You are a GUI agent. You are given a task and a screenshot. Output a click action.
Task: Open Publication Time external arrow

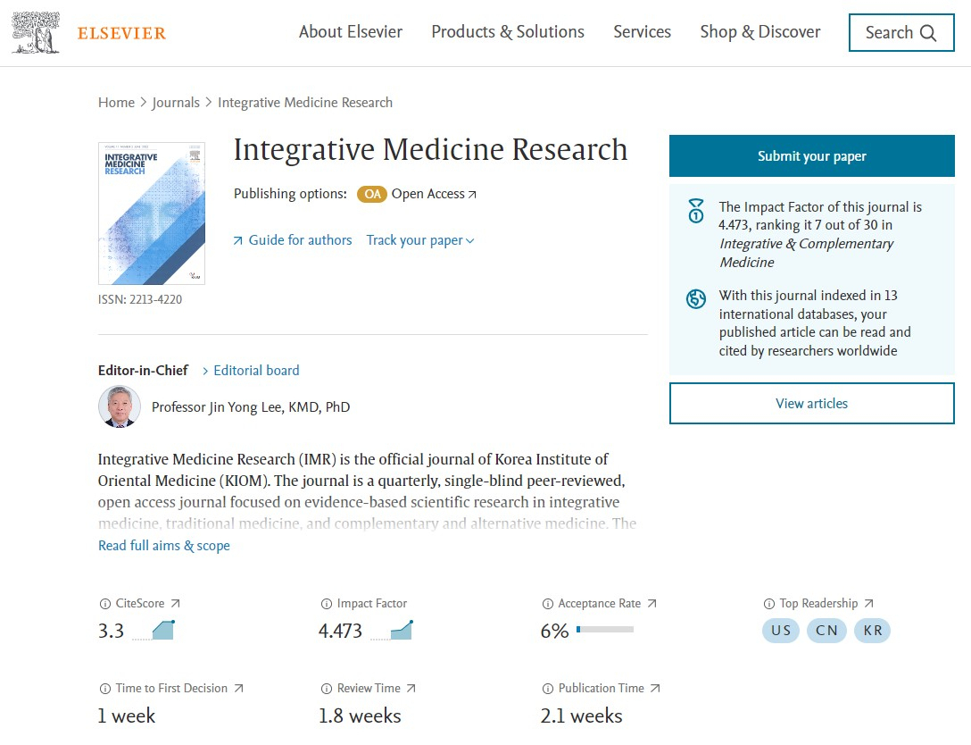tap(655, 688)
